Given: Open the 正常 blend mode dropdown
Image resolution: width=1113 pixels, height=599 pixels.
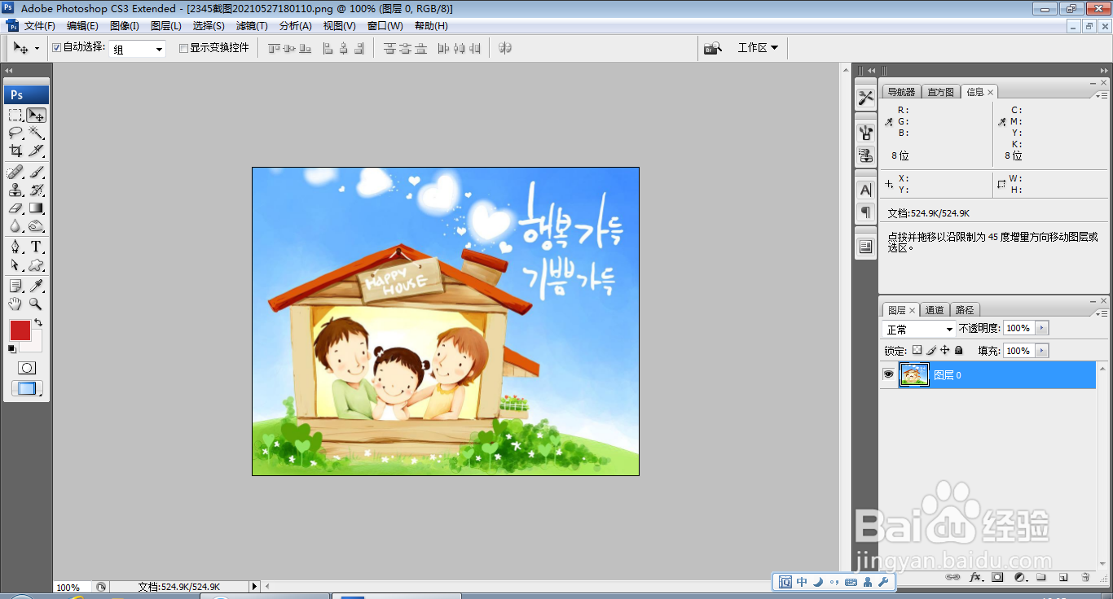Looking at the screenshot, I should click(919, 329).
